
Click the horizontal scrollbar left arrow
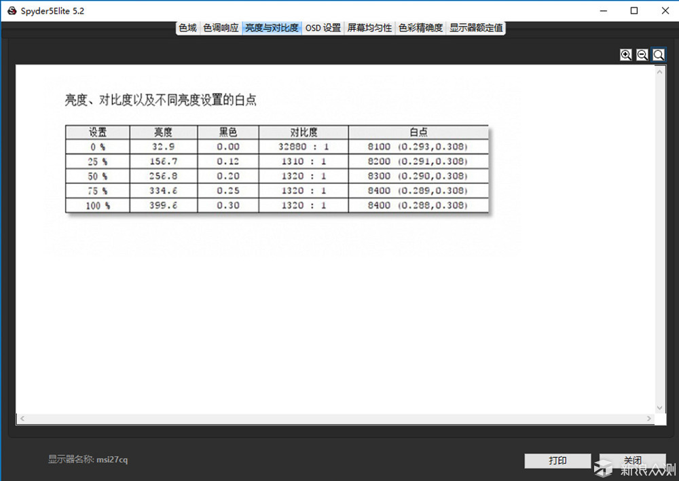tap(22, 420)
